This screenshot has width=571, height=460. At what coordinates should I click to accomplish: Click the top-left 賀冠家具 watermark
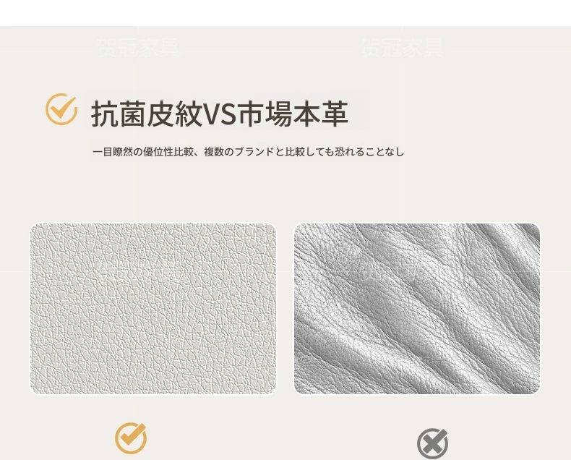pos(138,48)
